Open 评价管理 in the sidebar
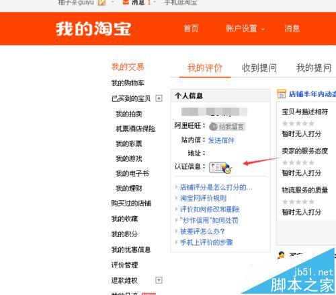The image size is (336, 295). tap(124, 265)
